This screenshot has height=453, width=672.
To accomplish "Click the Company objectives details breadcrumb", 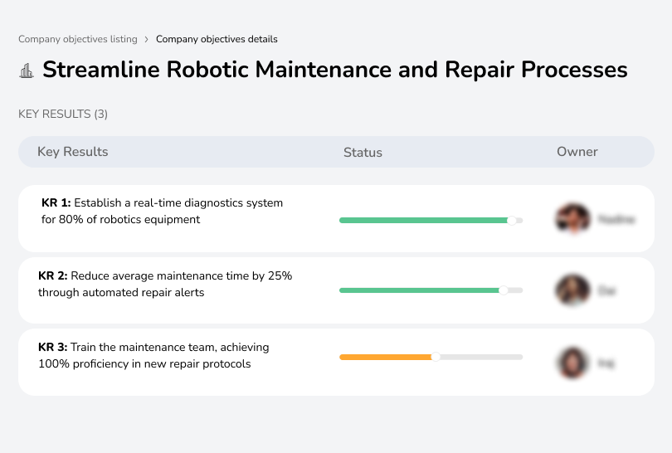I will click(217, 39).
